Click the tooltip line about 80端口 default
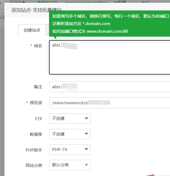Screen dimensions: 170x176 coord(110,16)
